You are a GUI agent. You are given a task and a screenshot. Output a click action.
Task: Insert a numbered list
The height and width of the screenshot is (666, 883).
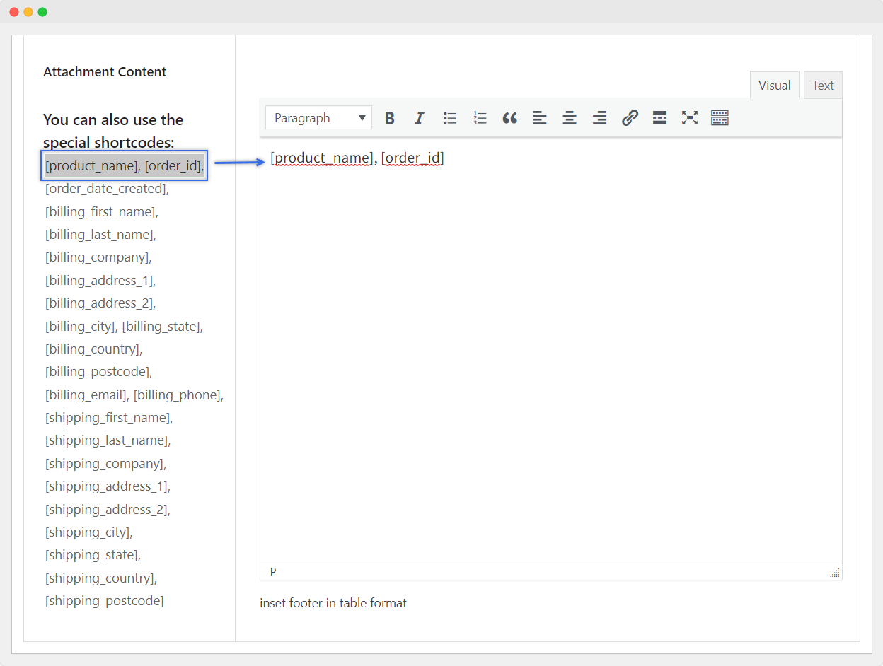(480, 118)
